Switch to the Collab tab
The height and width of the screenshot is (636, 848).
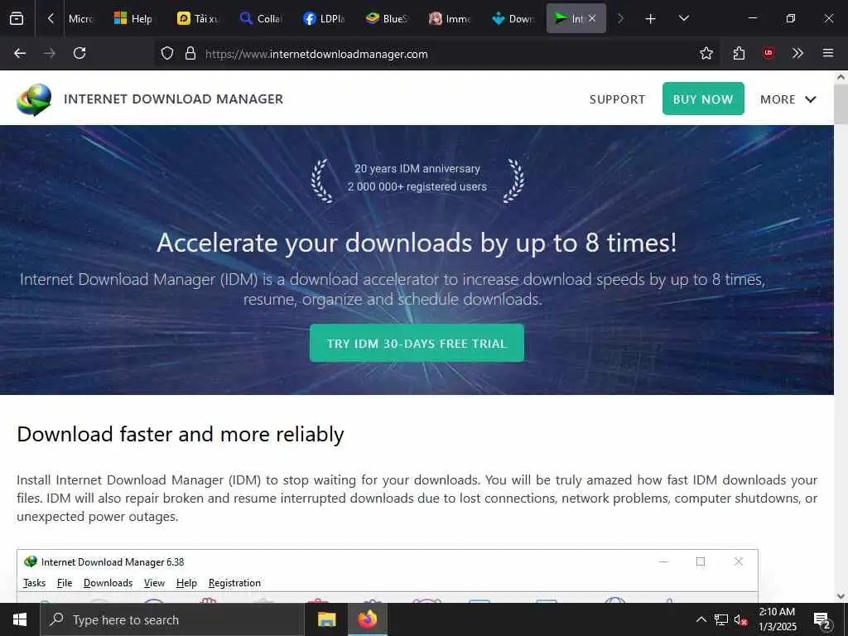tap(261, 18)
